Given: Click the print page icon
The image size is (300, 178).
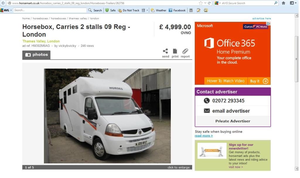Looking at the screenshot, I should point(175,51).
